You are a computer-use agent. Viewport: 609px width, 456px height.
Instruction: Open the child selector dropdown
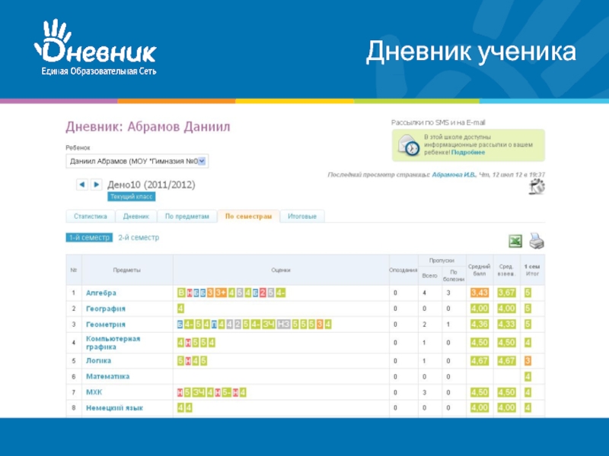pos(137,161)
